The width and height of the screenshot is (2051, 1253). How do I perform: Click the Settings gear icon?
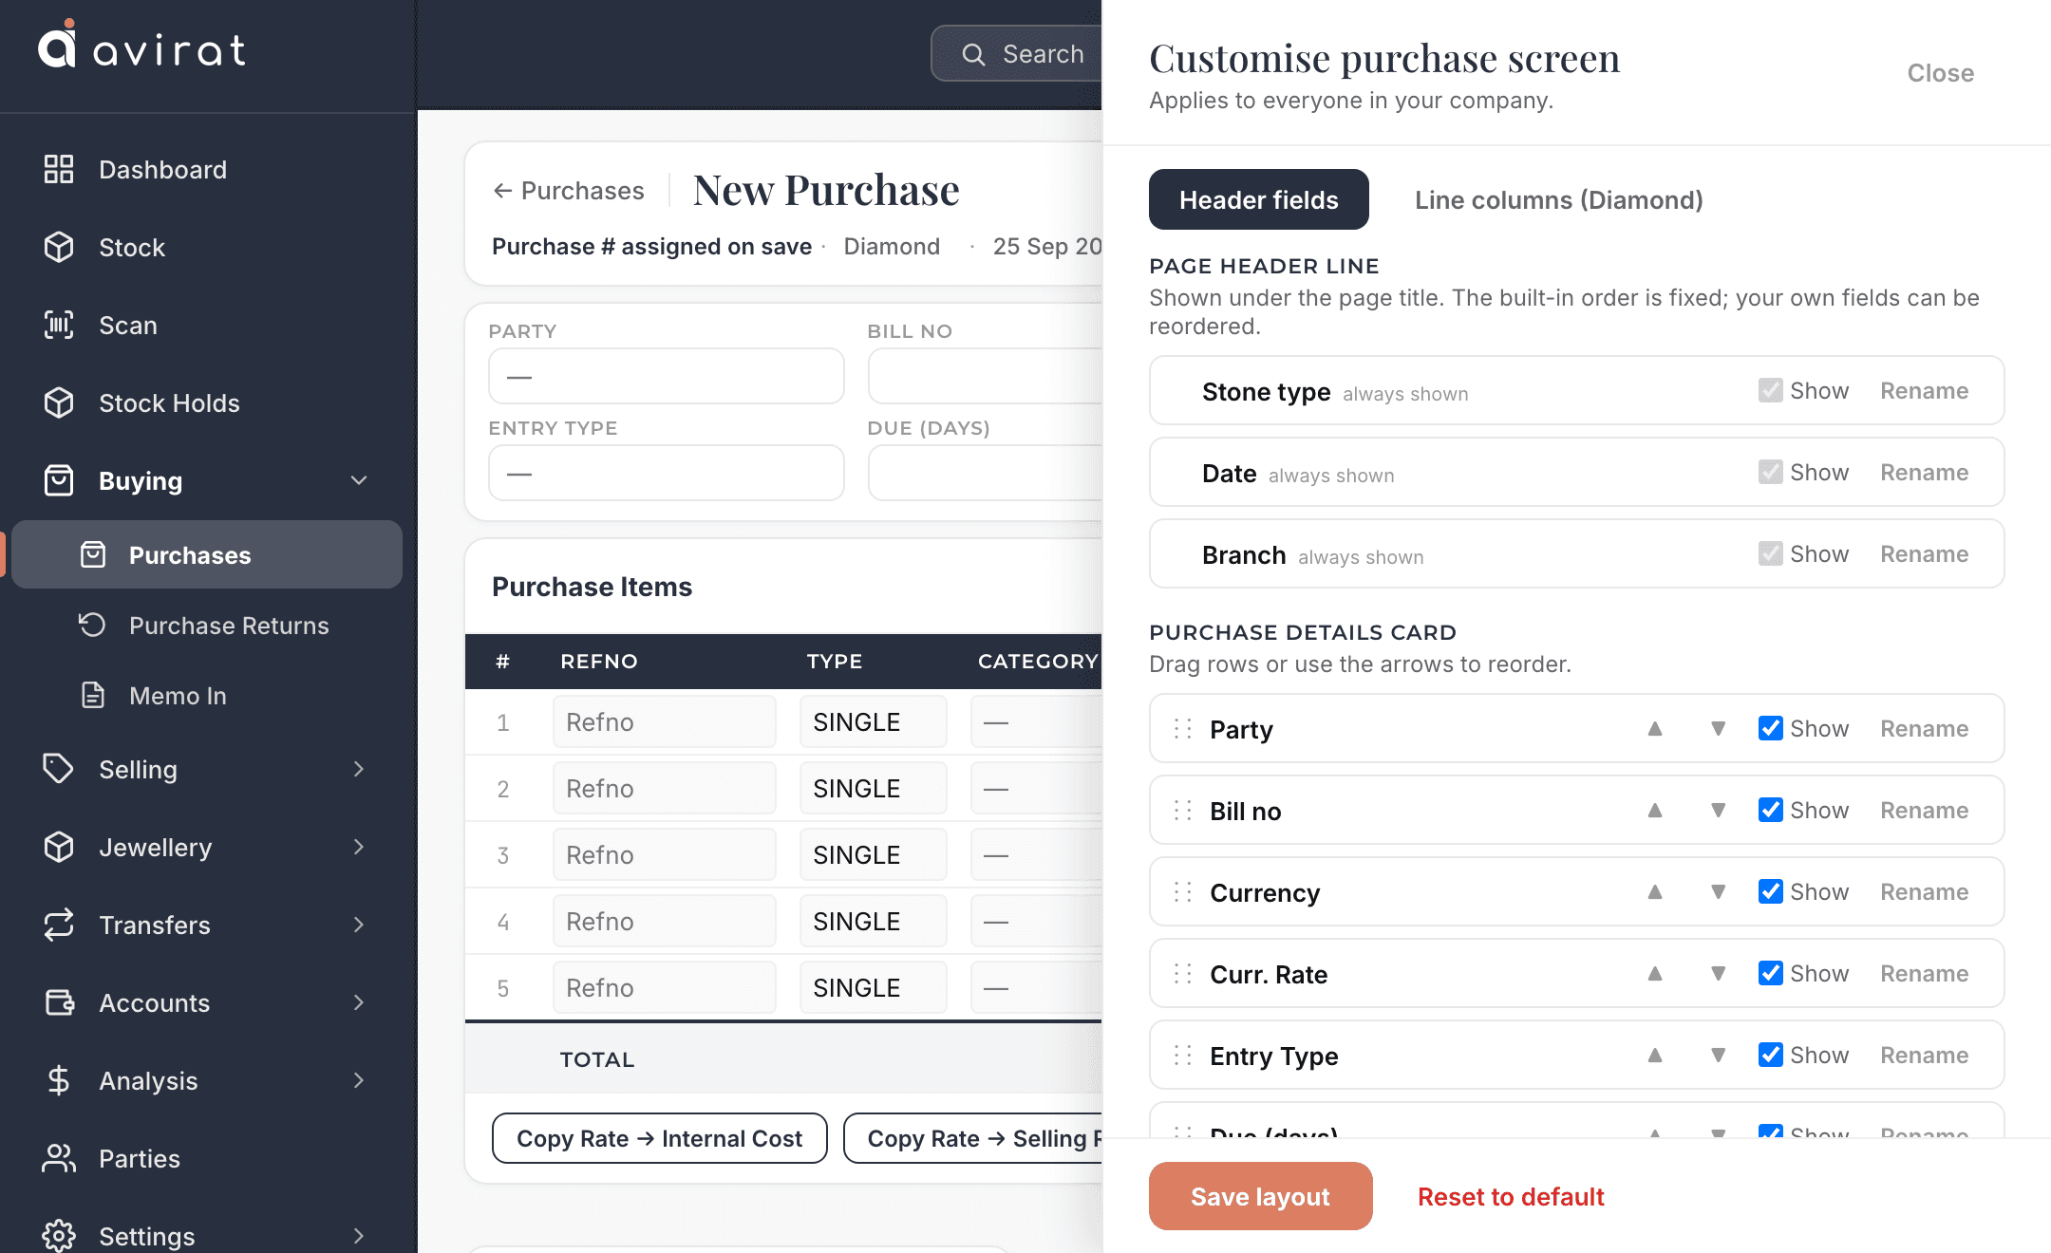pyautogui.click(x=59, y=1235)
